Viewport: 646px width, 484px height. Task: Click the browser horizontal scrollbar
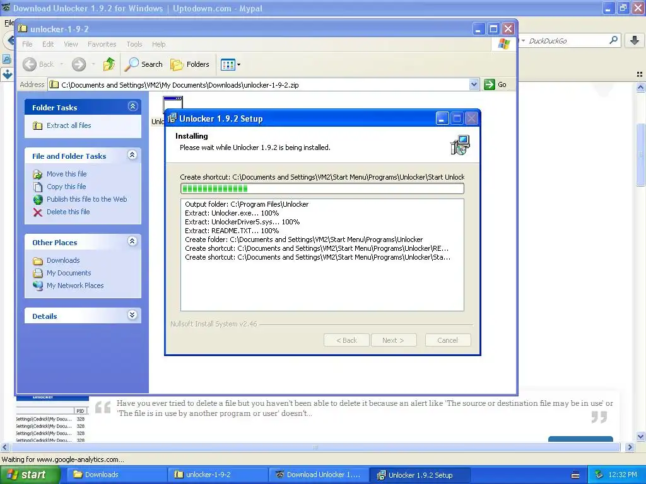315,447
